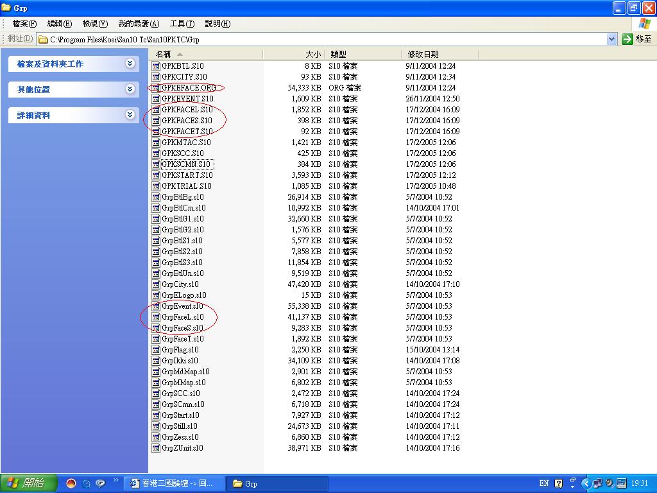The width and height of the screenshot is (657, 493).
Task: Select the file name GrpStart.s10
Action: [180, 415]
